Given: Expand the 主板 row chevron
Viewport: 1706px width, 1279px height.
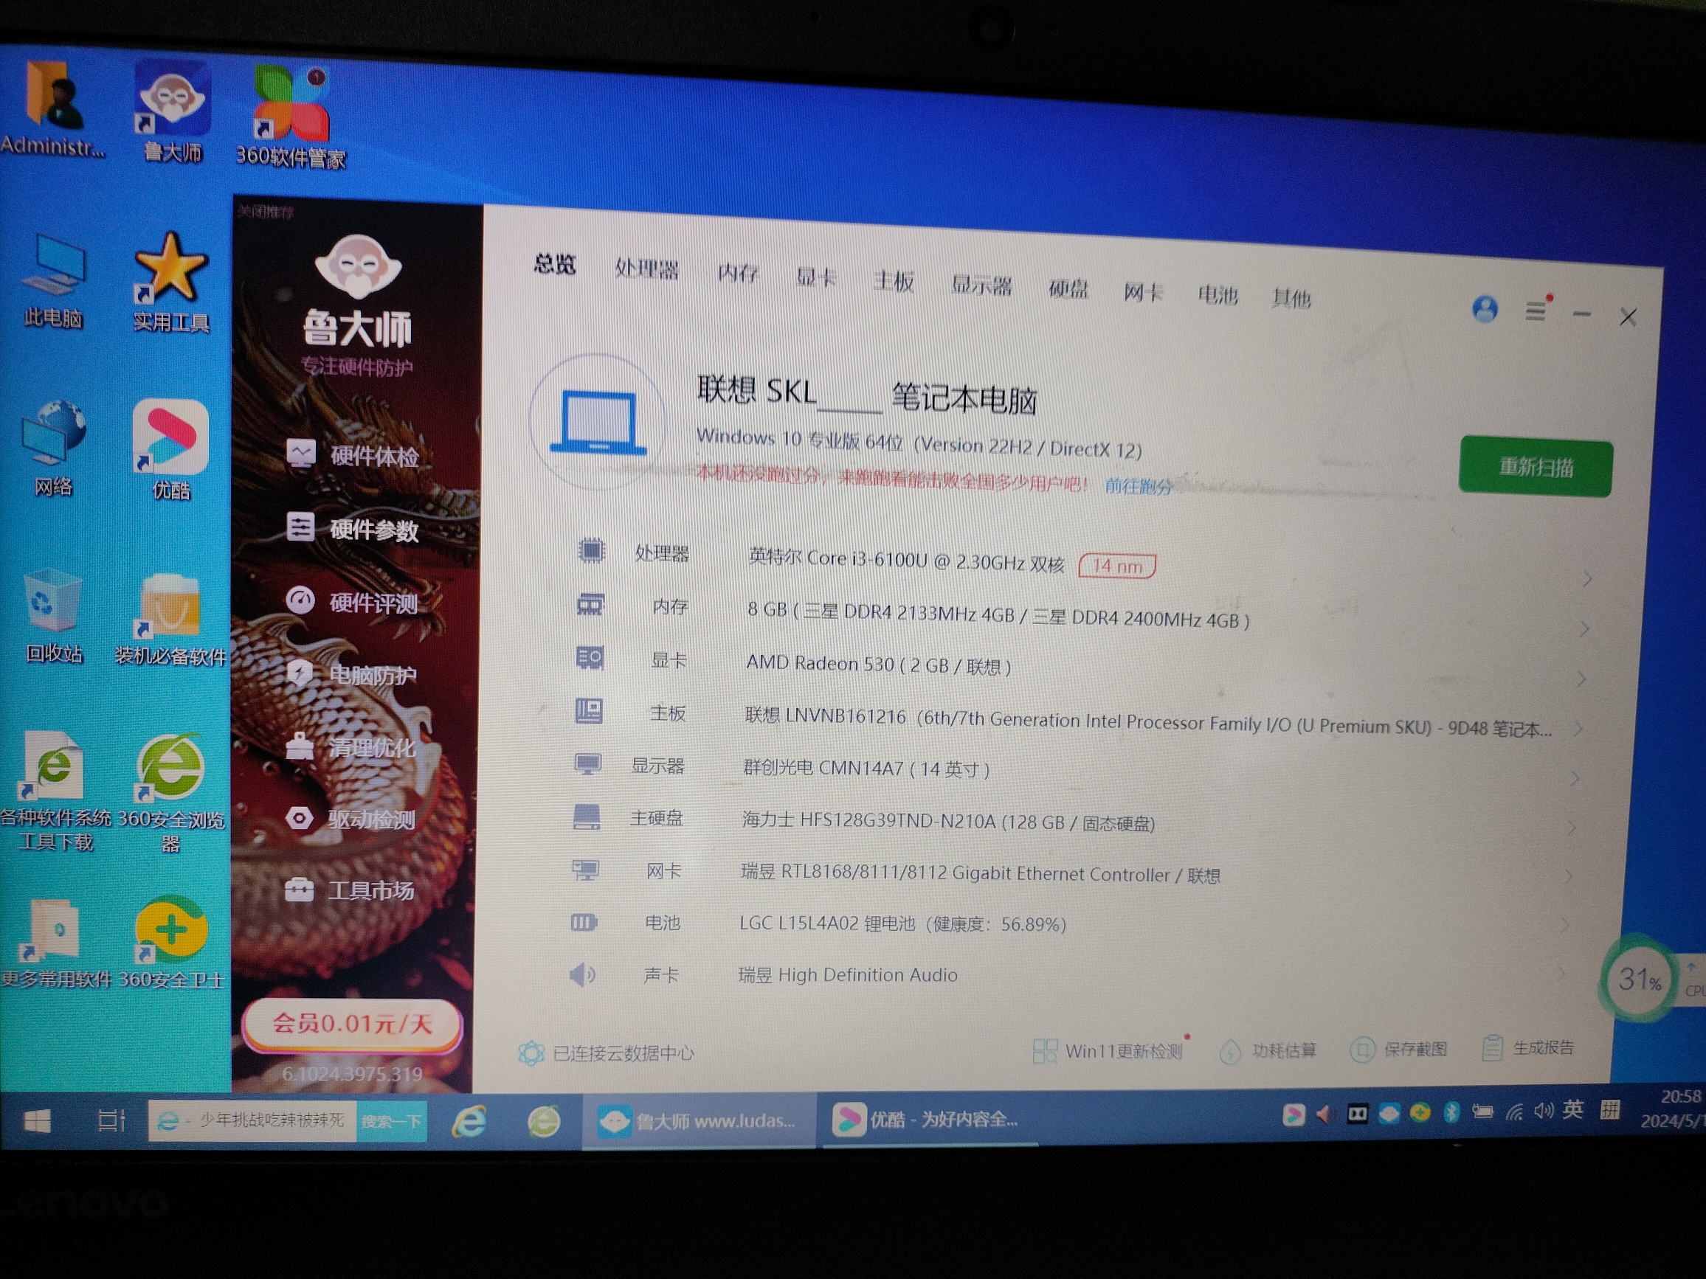Looking at the screenshot, I should coord(1578,729).
